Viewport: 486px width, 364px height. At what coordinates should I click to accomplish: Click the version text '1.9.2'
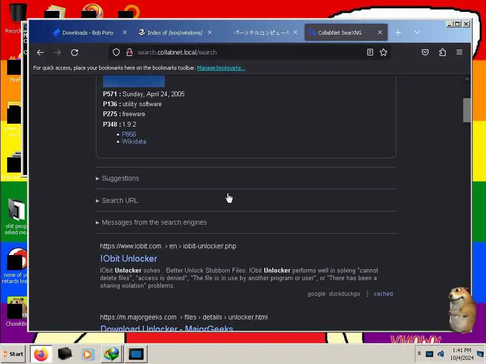(129, 125)
